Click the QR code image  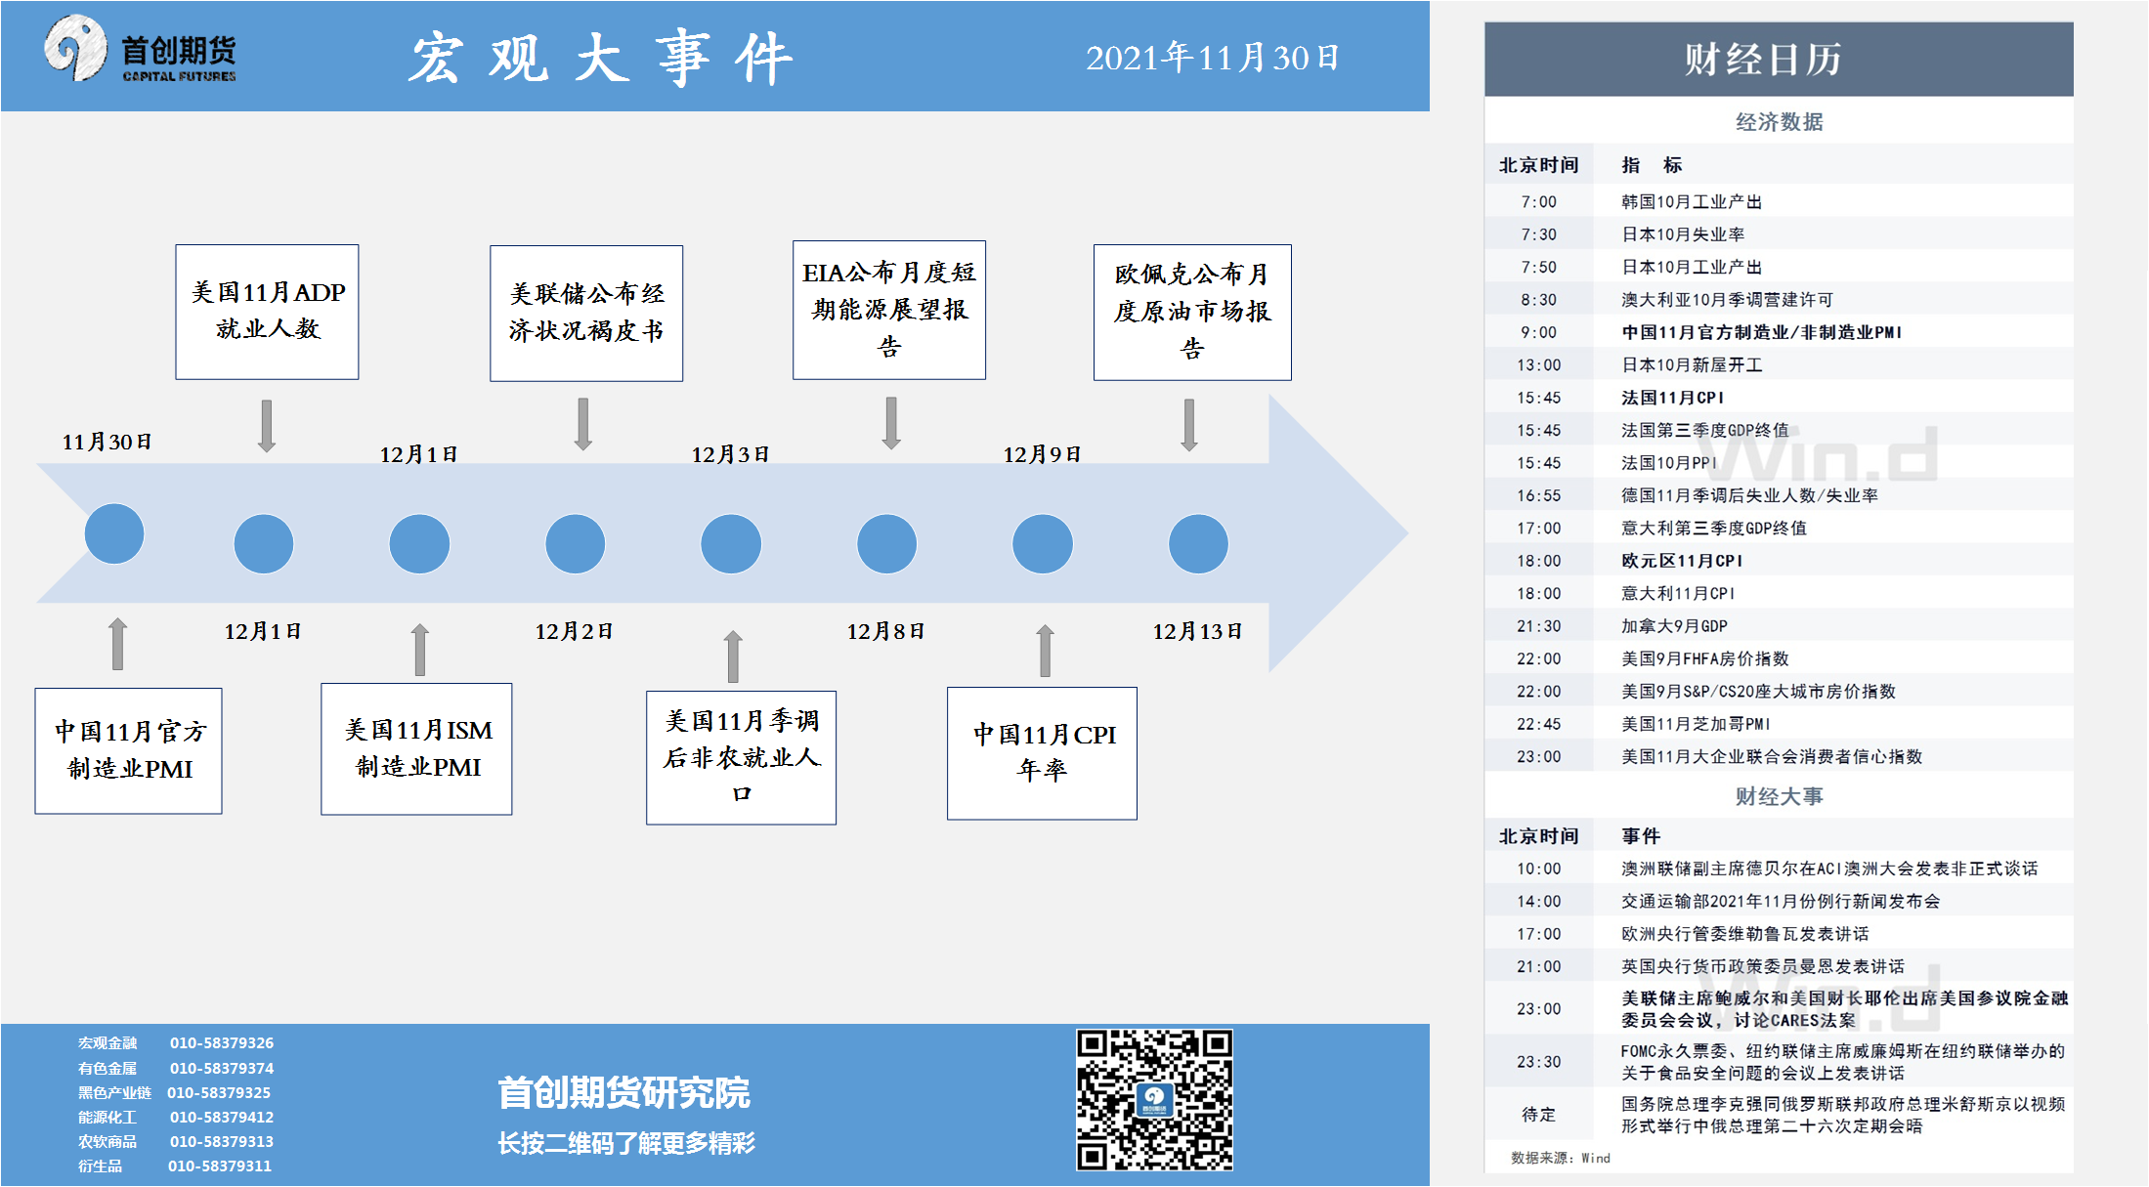[x=1154, y=1099]
